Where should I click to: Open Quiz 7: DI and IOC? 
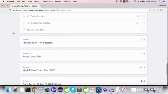[x=36, y=30]
